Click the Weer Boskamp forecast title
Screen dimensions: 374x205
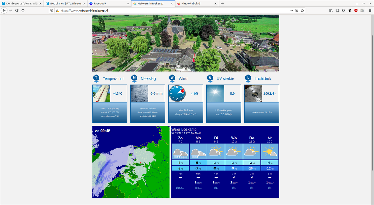(184, 129)
